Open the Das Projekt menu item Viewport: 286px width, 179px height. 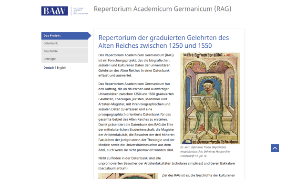point(66,36)
